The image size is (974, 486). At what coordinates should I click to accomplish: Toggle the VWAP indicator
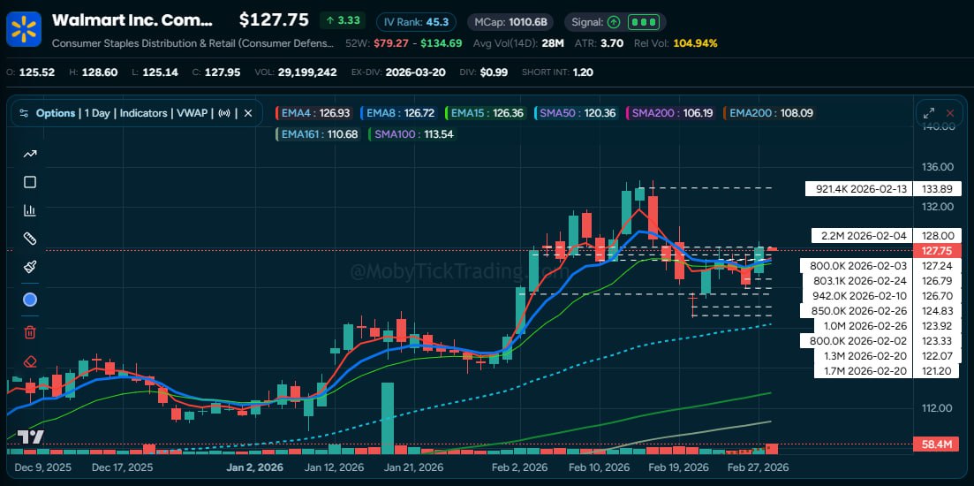point(193,113)
